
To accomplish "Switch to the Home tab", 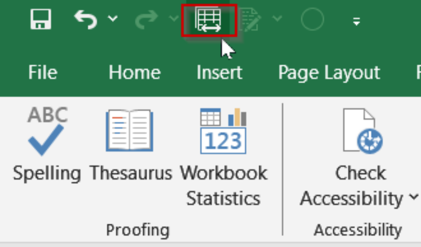I will tap(134, 72).
